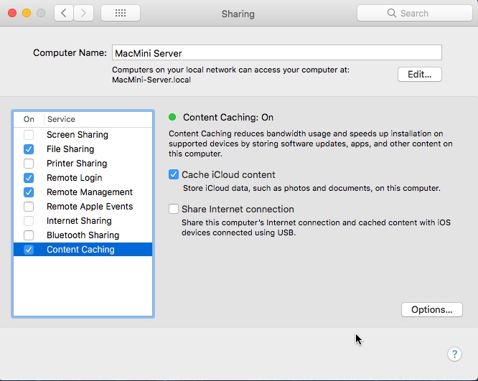478x381 pixels.
Task: Open the Options... button for Content Caching
Action: pyautogui.click(x=431, y=310)
